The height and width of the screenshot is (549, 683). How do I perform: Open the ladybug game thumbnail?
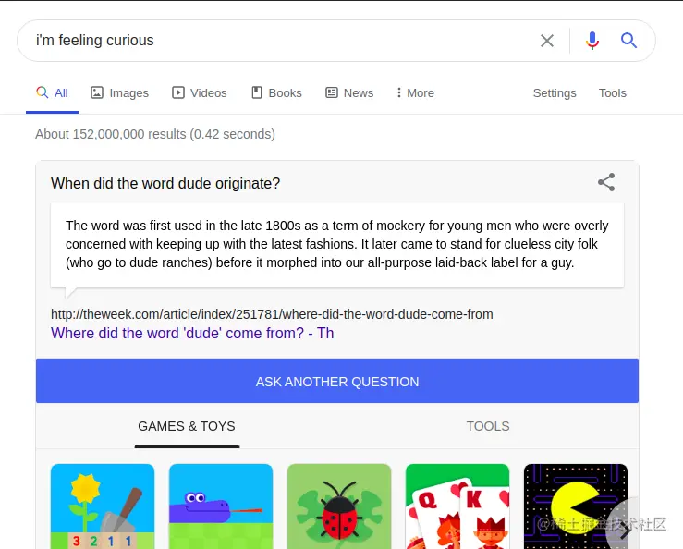339,506
